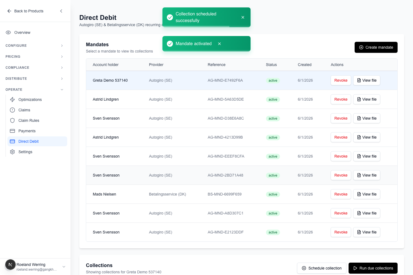The image size is (413, 275).
Task: Open the Payments card icon
Action: [x=12, y=131]
